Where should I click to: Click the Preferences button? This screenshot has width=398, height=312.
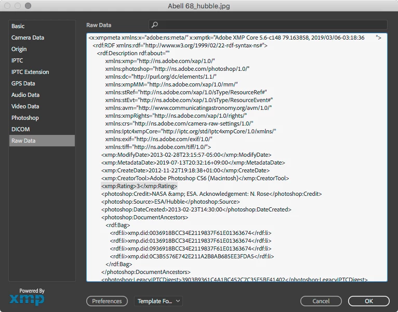[107, 301]
